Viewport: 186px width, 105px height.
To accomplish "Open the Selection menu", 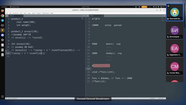I will click(x=15, y=13).
